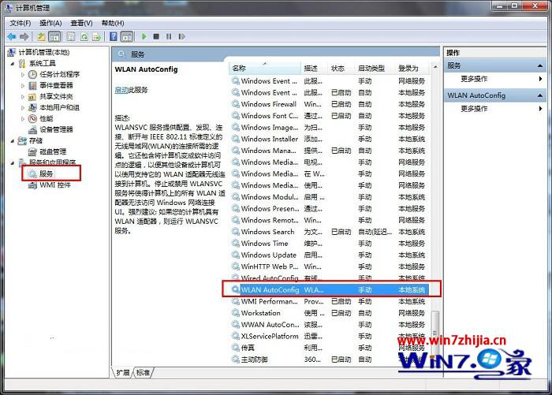Screen dimensions: 552x395
Task: Select the 传真 service
Action: pyautogui.click(x=248, y=348)
